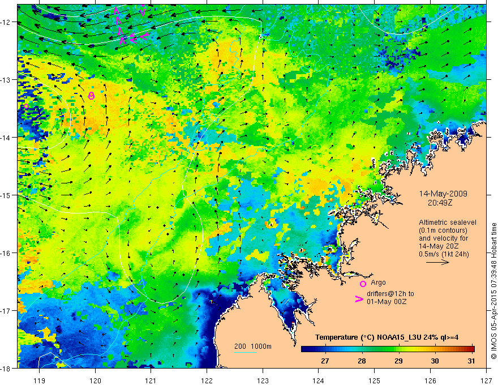Click the '31' color bar tick label

[471, 361]
